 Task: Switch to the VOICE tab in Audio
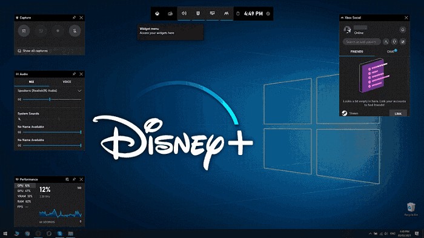click(x=67, y=82)
